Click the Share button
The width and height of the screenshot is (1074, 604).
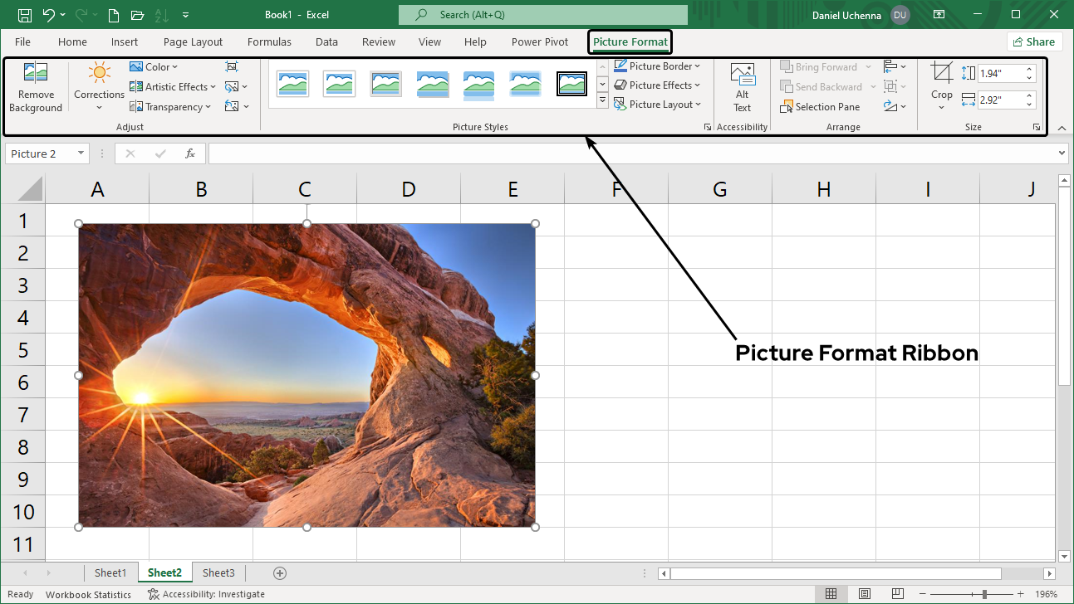pyautogui.click(x=1034, y=41)
